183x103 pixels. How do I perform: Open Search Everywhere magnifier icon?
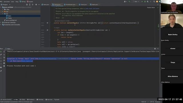[x=154, y=2]
